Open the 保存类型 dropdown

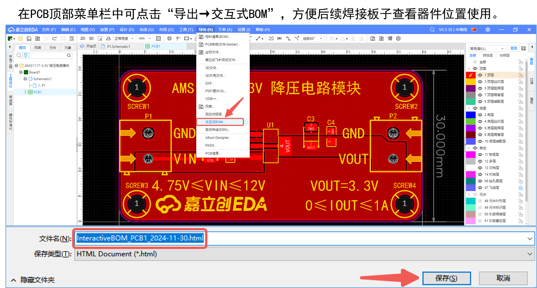click(x=304, y=254)
